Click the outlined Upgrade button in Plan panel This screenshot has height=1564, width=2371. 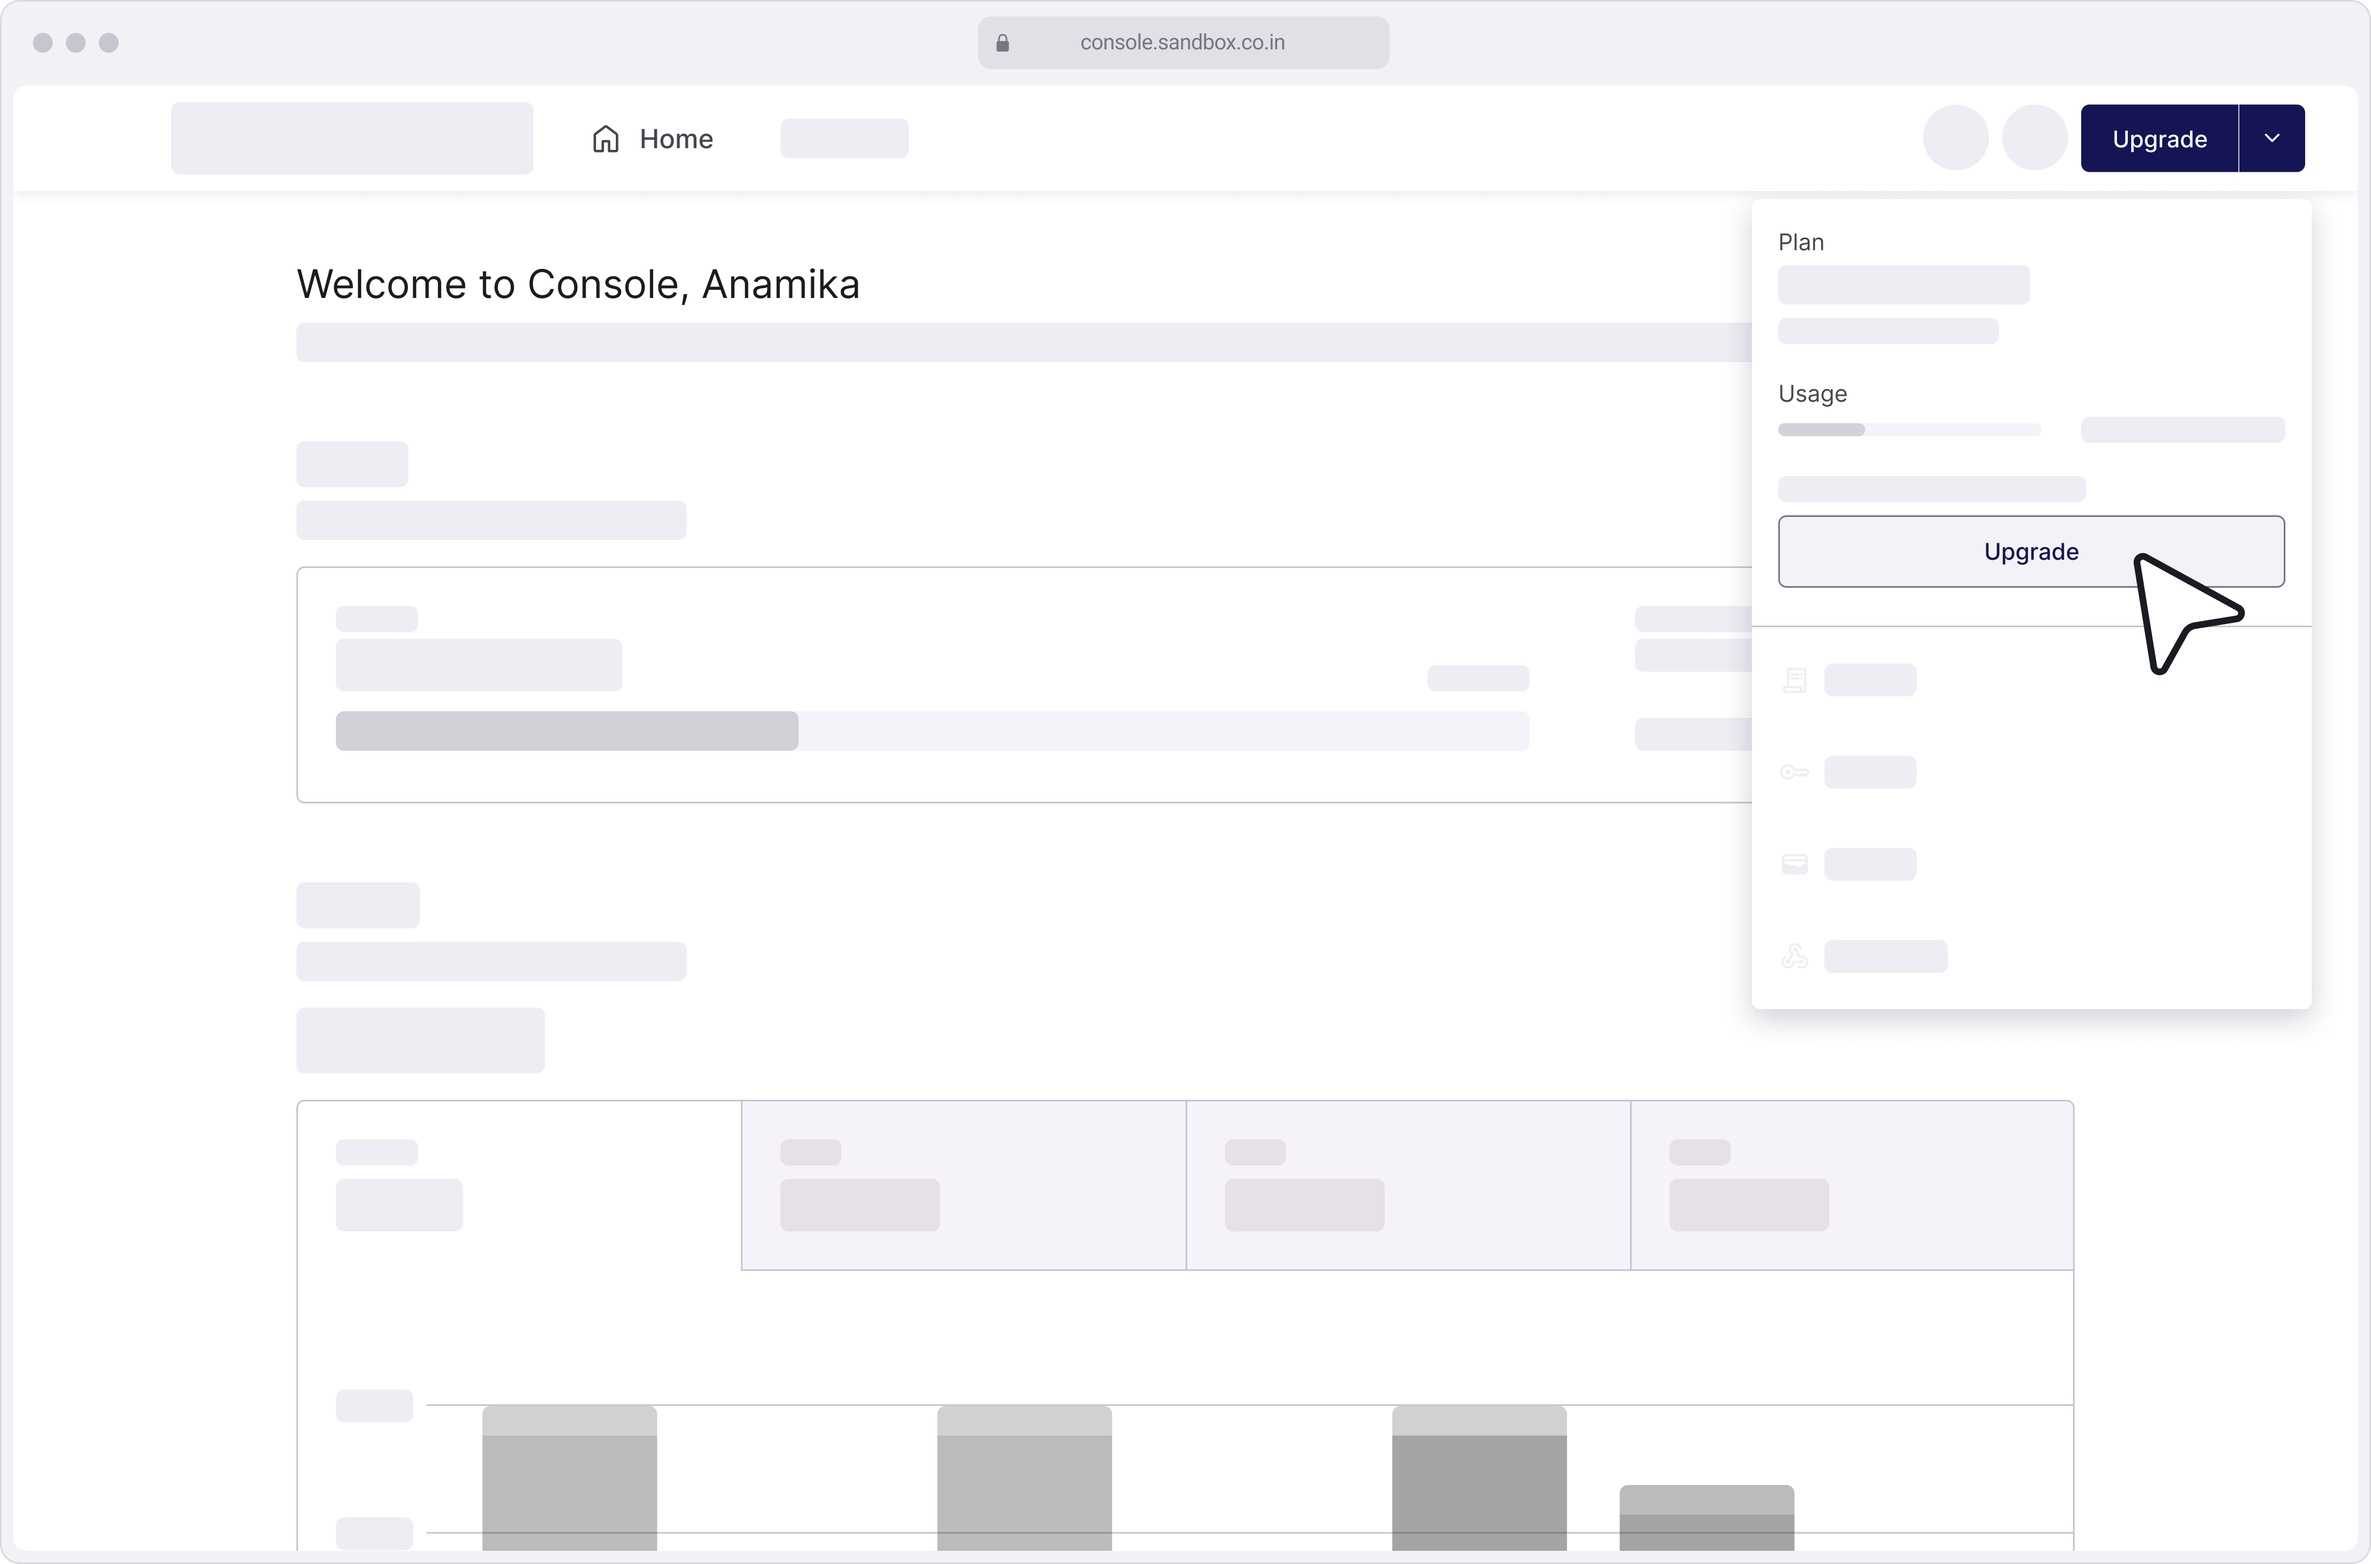2031,552
